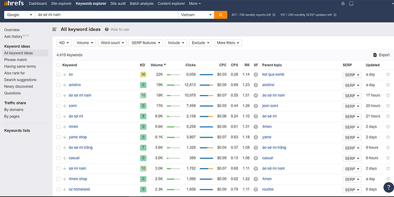Open the KD filter dropdown
Image resolution: width=394 pixels, height=197 pixels.
pos(64,43)
